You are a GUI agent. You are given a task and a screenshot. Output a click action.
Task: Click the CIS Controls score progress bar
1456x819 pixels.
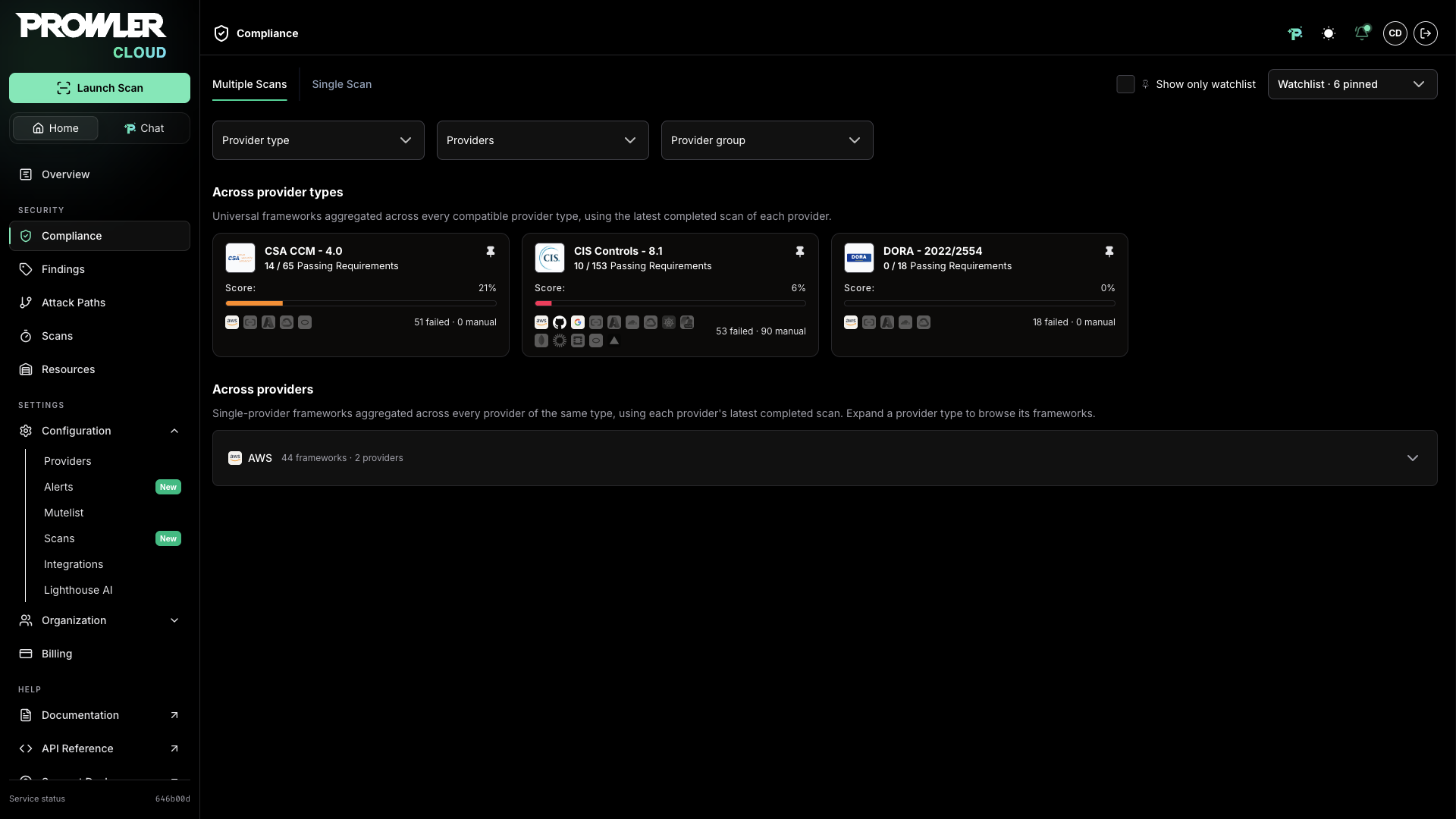(670, 303)
